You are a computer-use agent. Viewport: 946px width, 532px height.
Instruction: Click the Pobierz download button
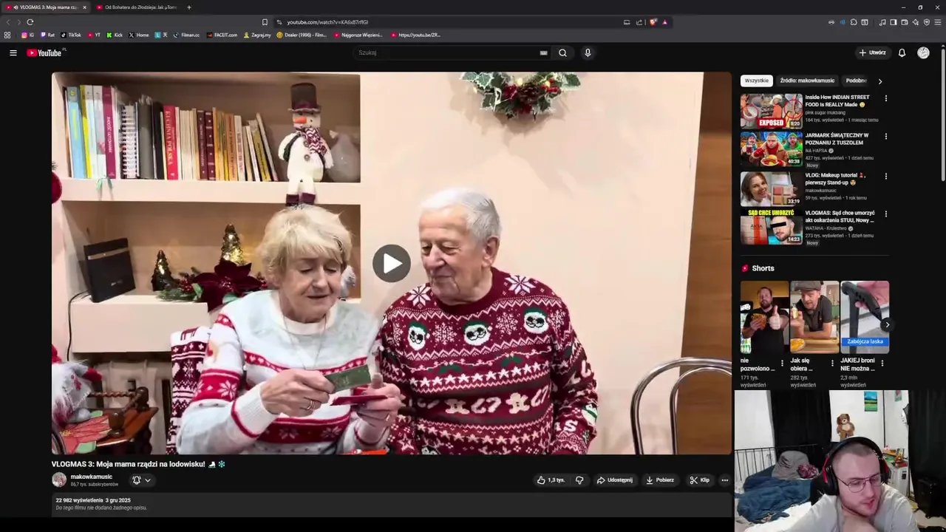click(660, 480)
